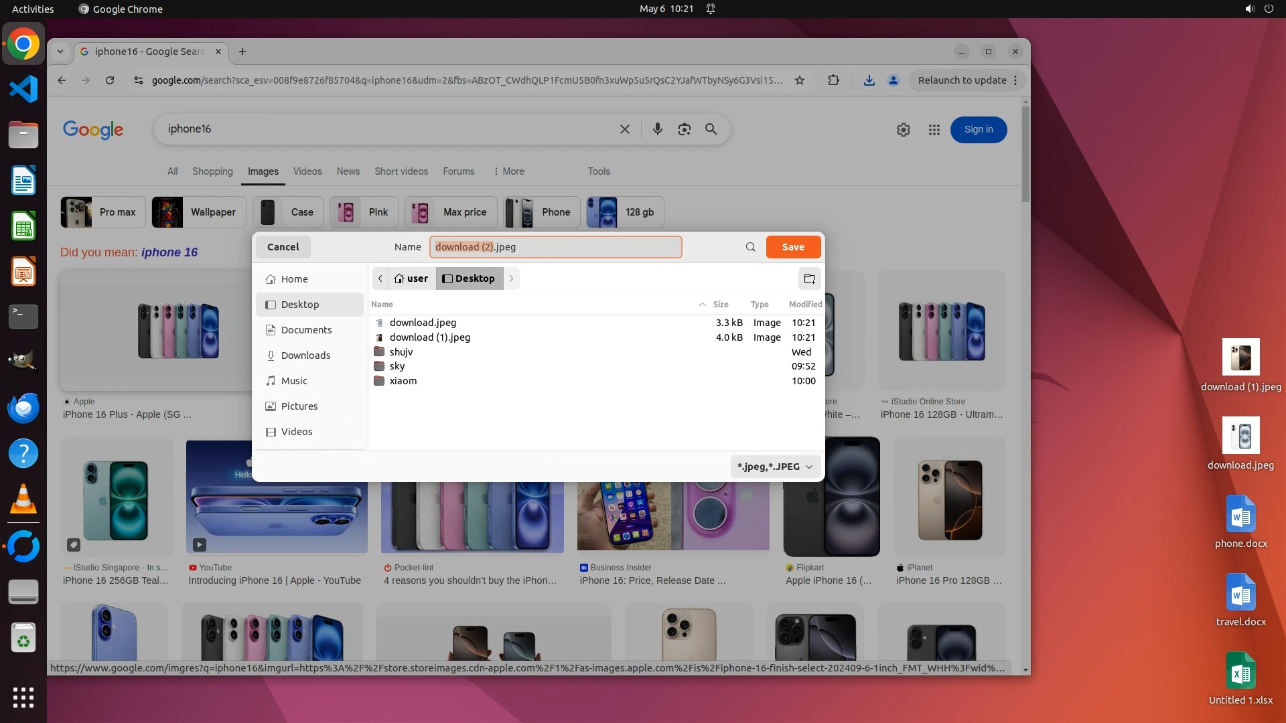Select Downloads in the dialog sidebar
Screen dimensions: 1286x723
coord(305,355)
